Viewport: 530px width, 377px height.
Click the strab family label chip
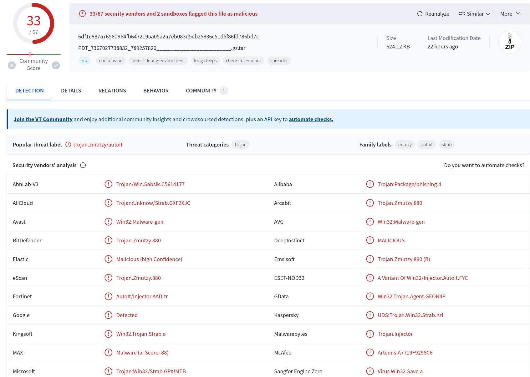(x=446, y=145)
